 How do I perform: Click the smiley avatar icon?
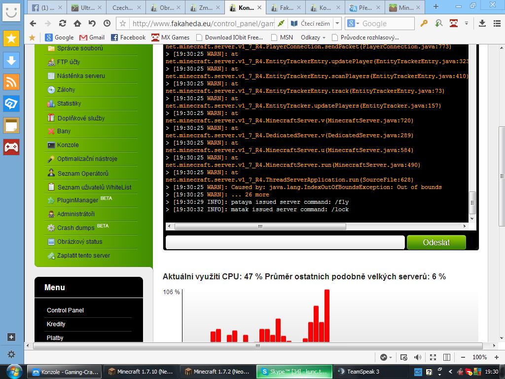pyautogui.click(x=11, y=12)
